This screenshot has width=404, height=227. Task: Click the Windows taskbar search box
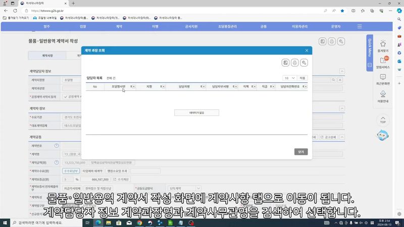point(46,223)
